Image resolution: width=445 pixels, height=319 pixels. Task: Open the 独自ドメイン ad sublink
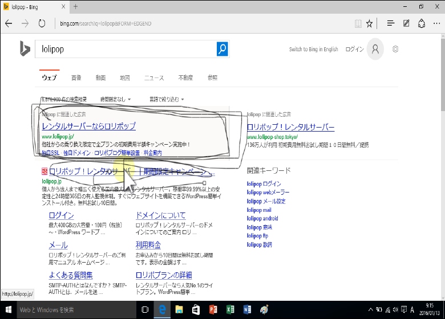[x=77, y=153]
